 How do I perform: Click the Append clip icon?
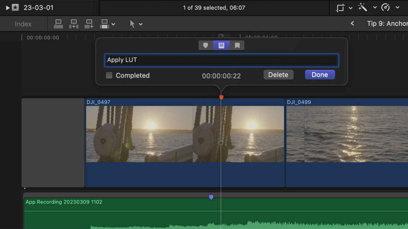(x=89, y=24)
